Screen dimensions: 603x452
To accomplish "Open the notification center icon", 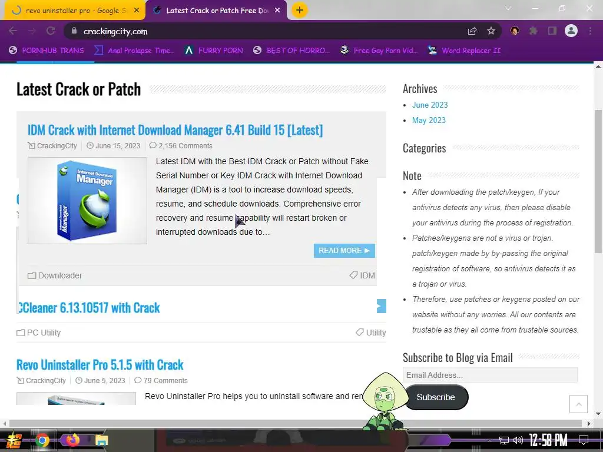I will coord(584,440).
